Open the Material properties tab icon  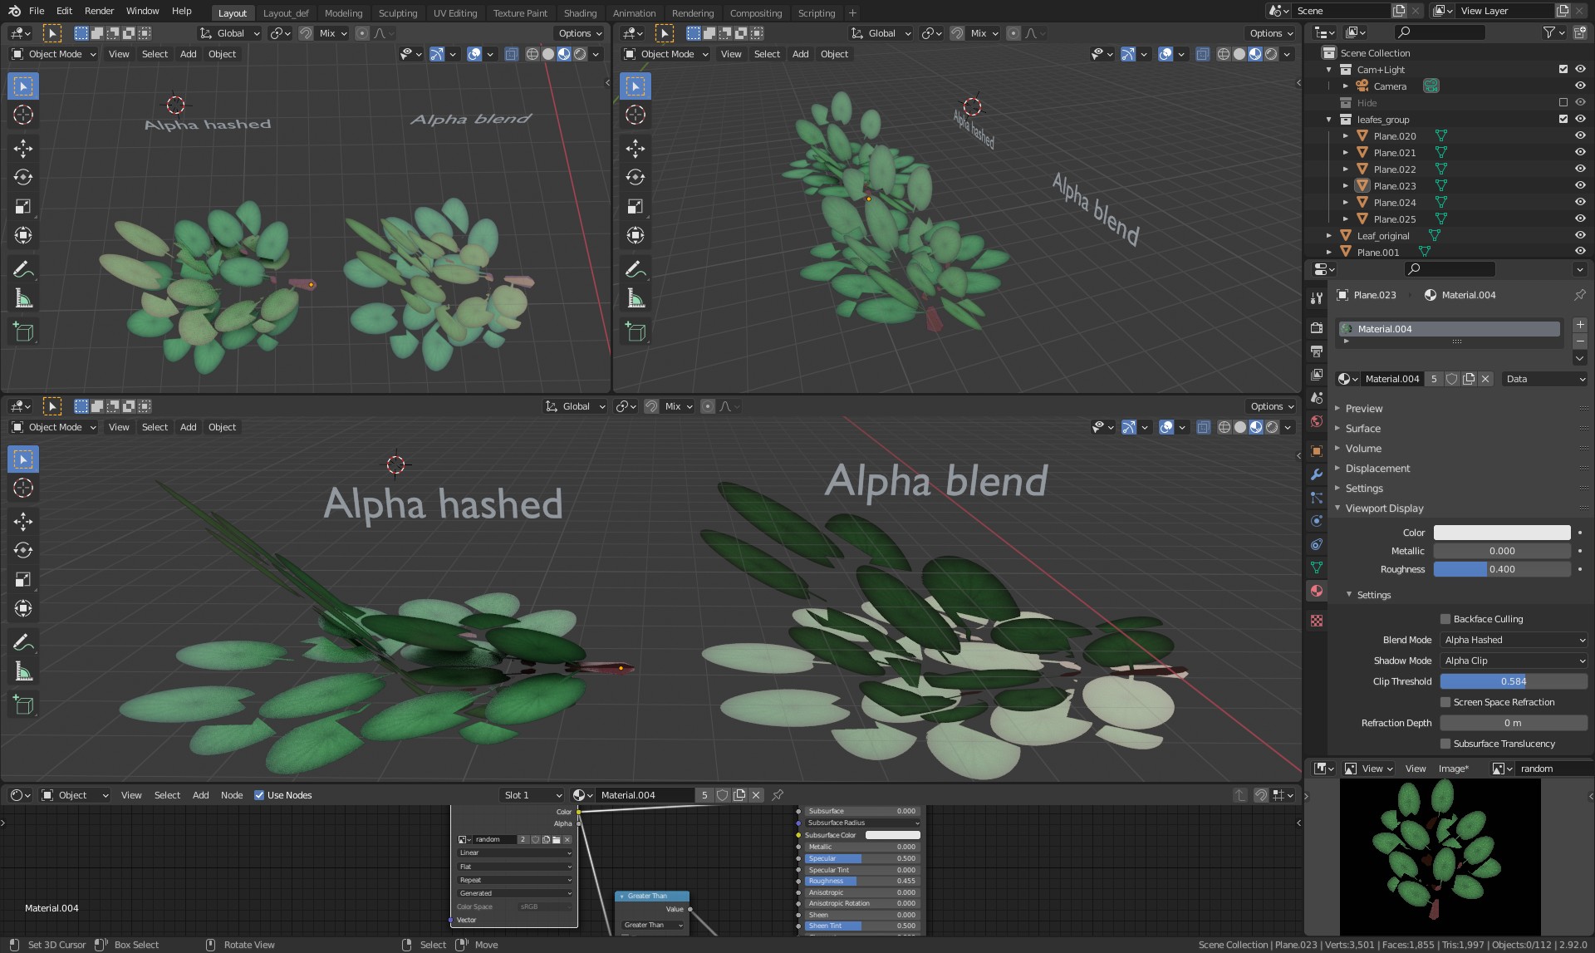(x=1317, y=591)
